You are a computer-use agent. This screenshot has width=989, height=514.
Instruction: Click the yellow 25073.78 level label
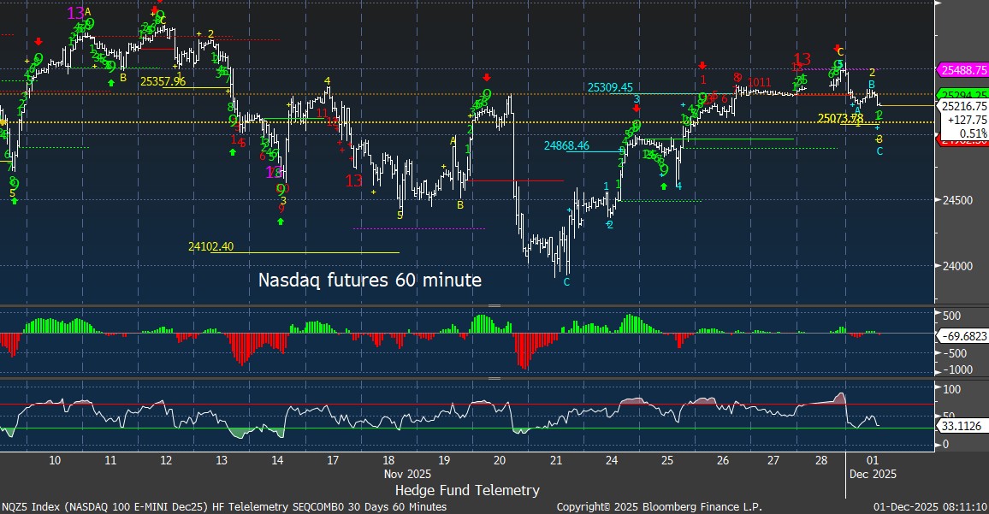[x=840, y=118]
